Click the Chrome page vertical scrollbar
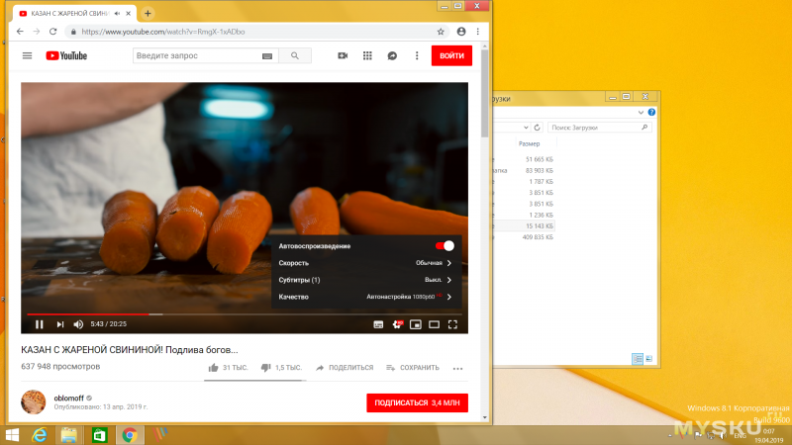Image resolution: width=792 pixels, height=445 pixels. [485, 93]
